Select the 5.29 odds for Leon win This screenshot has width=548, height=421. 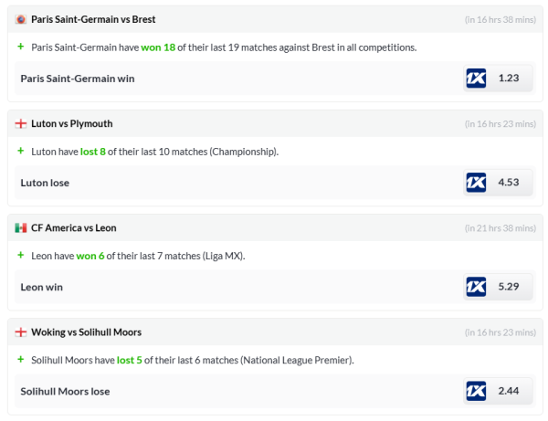pos(509,287)
